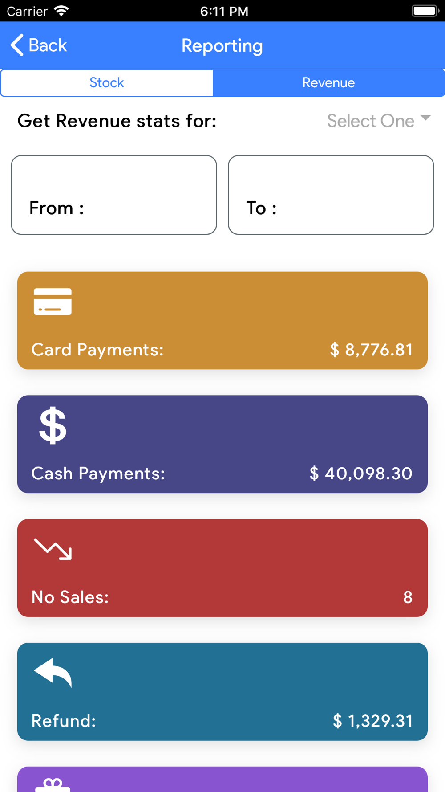
Task: Tap the Wi-Fi status icon
Action: 61,11
